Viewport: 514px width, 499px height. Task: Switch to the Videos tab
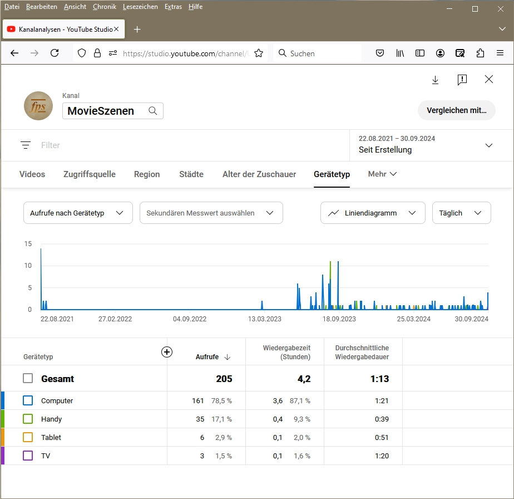32,174
